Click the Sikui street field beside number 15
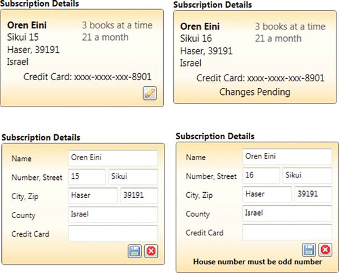 click(x=133, y=177)
